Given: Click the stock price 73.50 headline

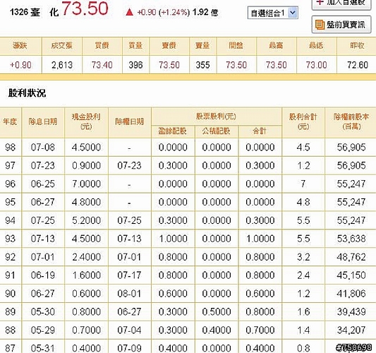Looking at the screenshot, I should [x=85, y=8].
